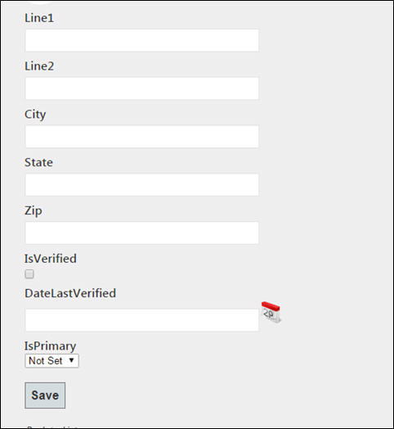Click the IsPrimary label
The image size is (394, 429).
pyautogui.click(x=51, y=346)
